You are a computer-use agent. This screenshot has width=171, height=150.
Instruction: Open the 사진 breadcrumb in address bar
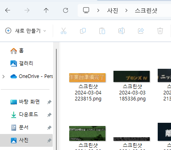pyautogui.click(x=113, y=10)
